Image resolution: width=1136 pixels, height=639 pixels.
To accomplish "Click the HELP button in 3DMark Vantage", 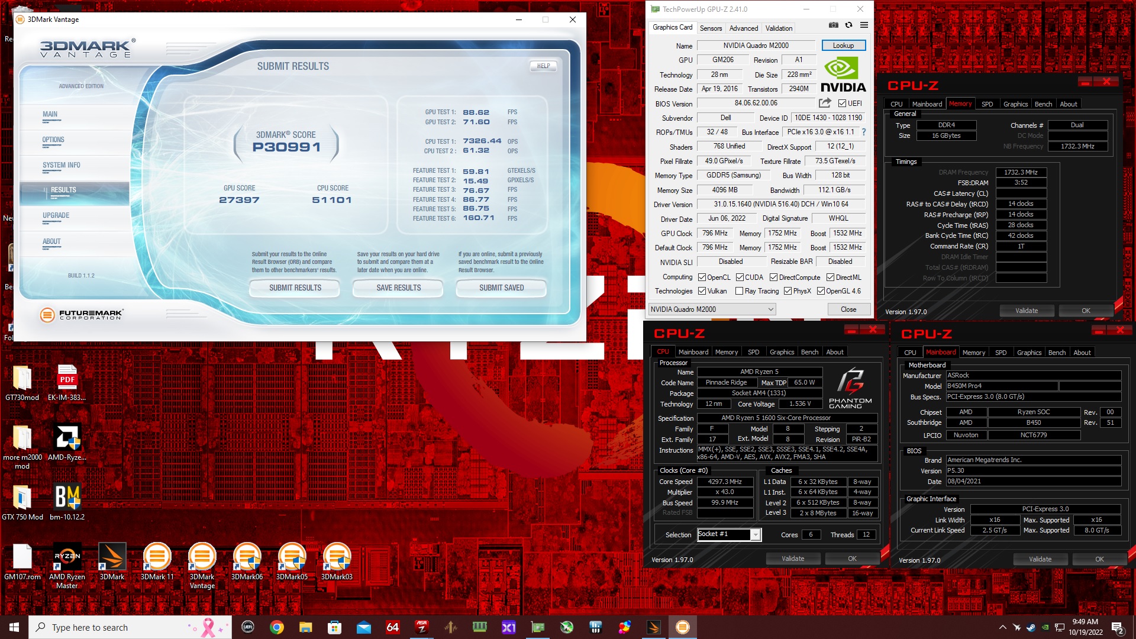I will [x=543, y=66].
